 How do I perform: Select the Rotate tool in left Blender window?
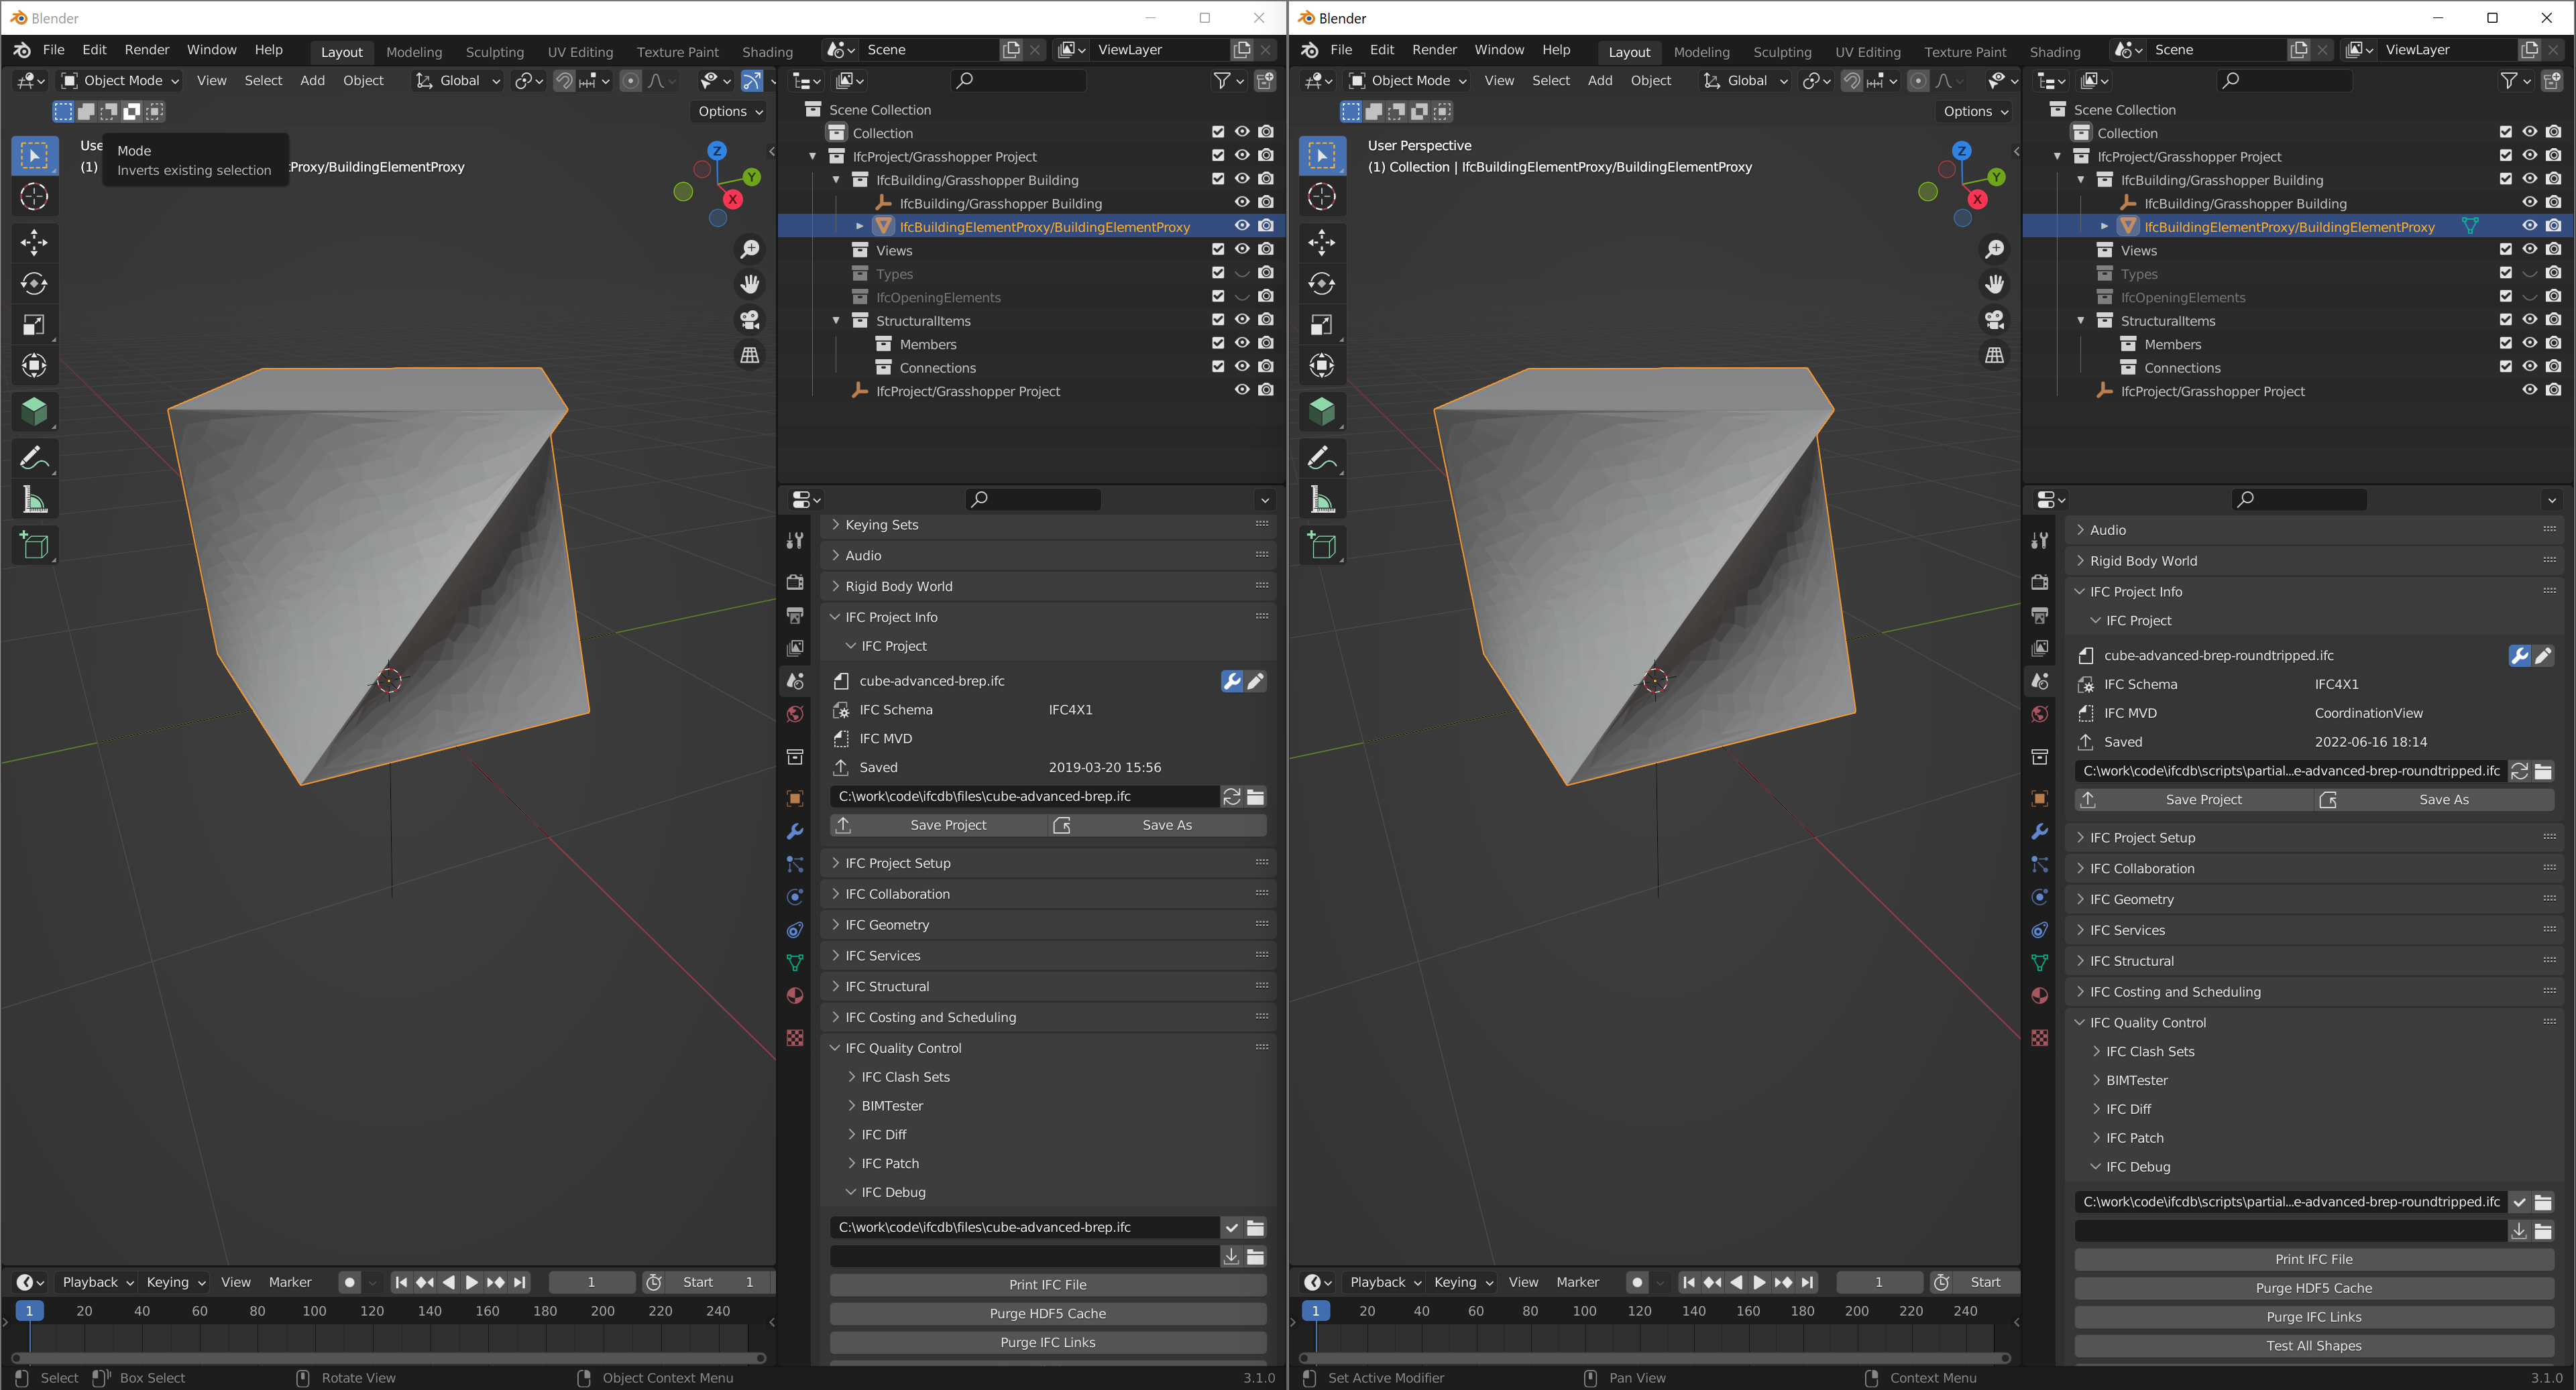[34, 283]
